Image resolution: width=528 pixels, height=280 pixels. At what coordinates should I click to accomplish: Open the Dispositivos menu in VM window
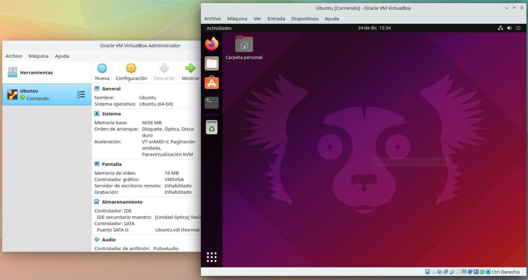[305, 18]
